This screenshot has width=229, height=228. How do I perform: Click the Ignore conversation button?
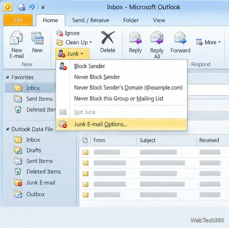[x=68, y=33]
